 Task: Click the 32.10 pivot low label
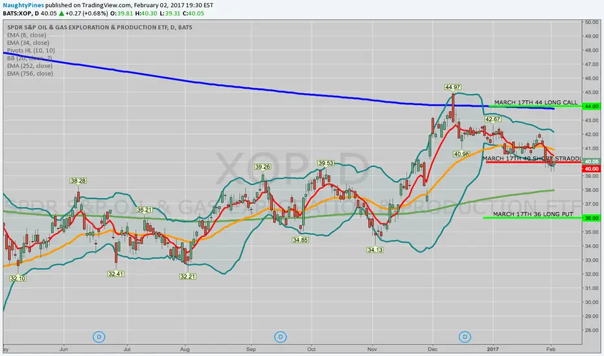(17, 278)
